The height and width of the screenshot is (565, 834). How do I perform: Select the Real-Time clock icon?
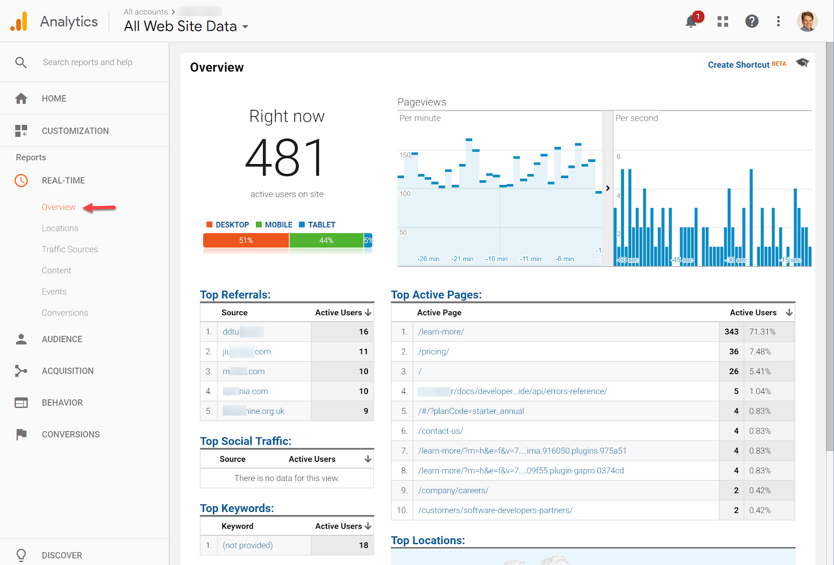[x=21, y=180]
